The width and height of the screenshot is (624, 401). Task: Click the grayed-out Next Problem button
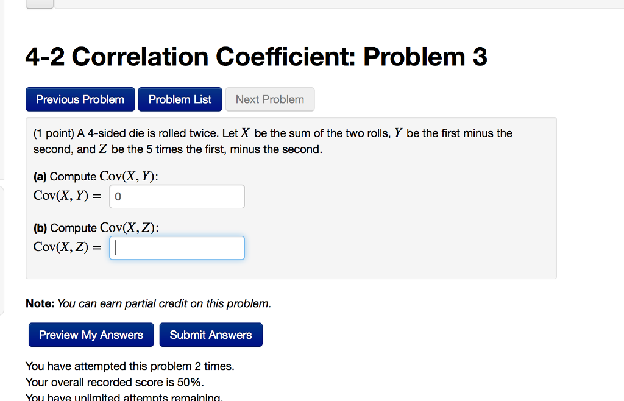269,99
